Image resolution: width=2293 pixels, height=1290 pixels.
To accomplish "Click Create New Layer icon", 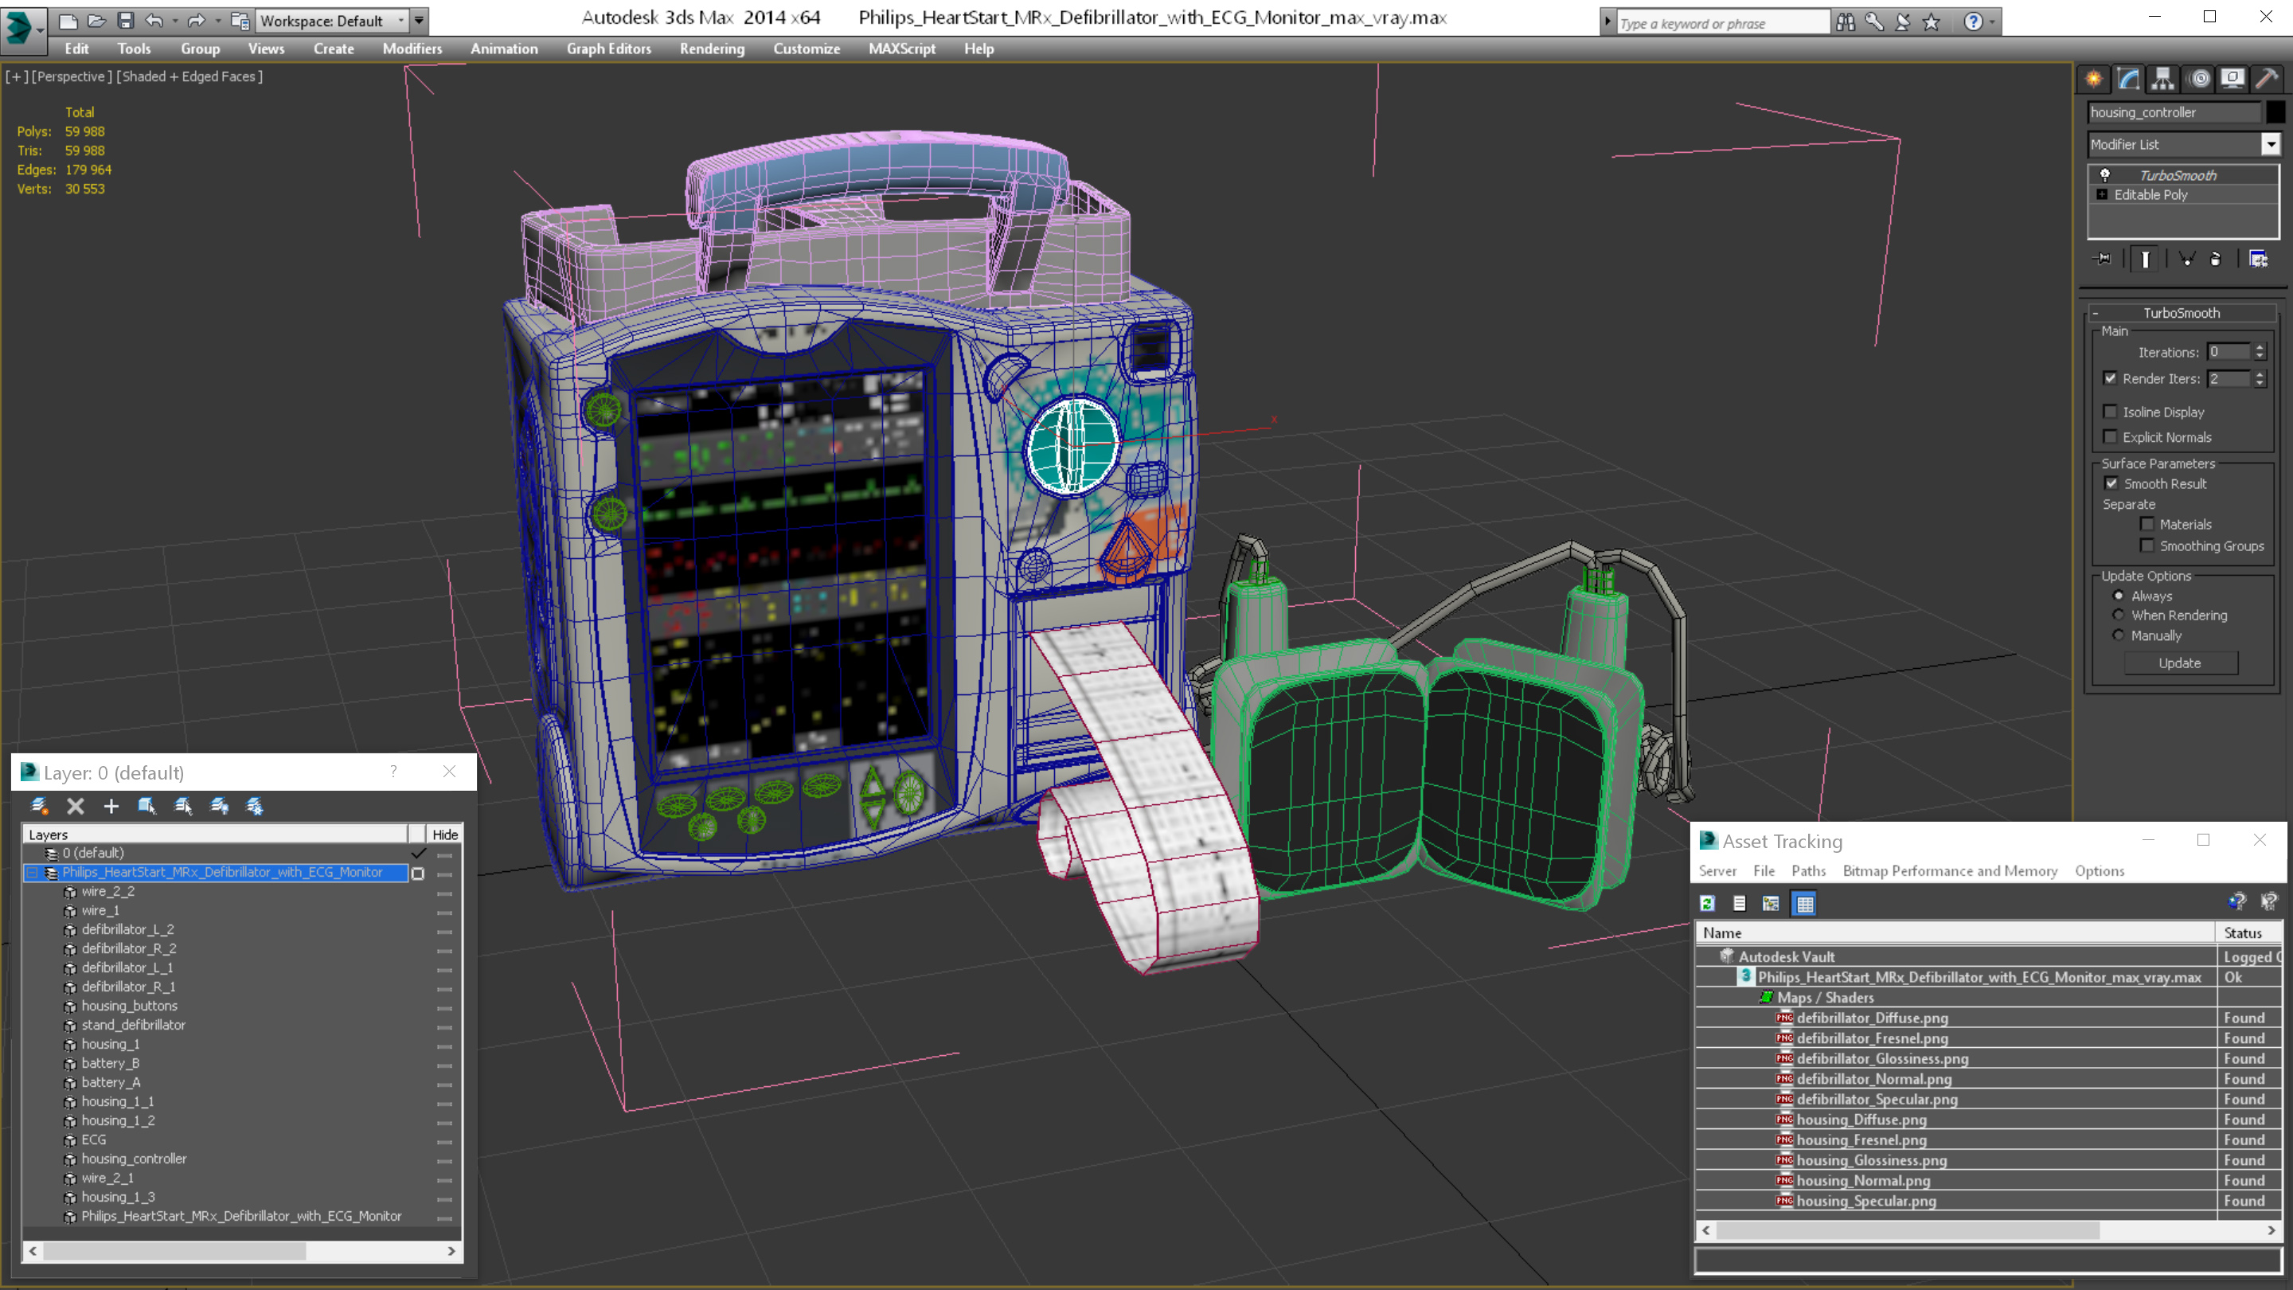I will point(39,806).
